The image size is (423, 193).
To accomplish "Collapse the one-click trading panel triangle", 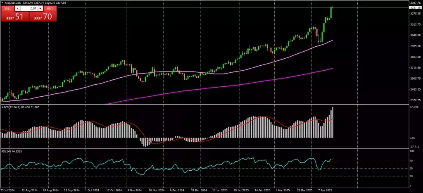I will pyautogui.click(x=3, y=3).
